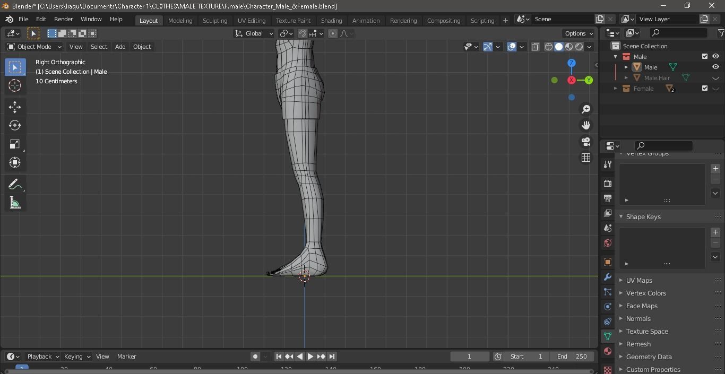Activate the Transform tool

click(15, 162)
